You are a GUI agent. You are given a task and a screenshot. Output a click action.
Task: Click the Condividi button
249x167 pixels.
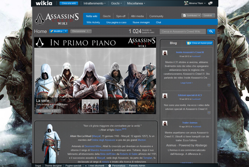pyautogui.click(x=209, y=16)
